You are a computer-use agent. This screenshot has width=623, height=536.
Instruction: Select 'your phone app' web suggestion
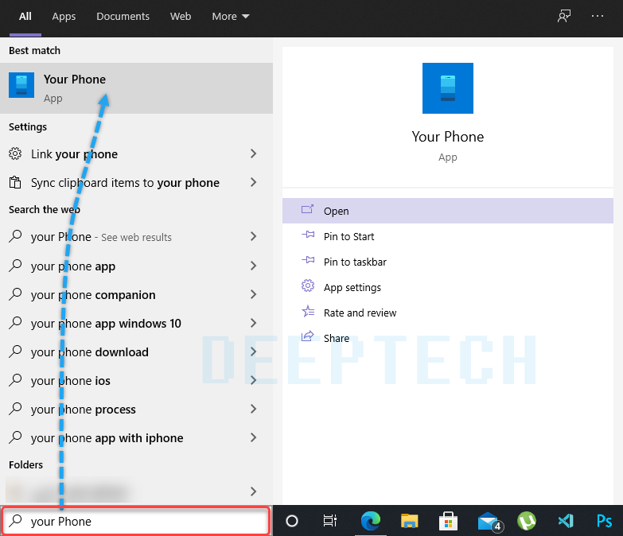pyautogui.click(x=136, y=266)
